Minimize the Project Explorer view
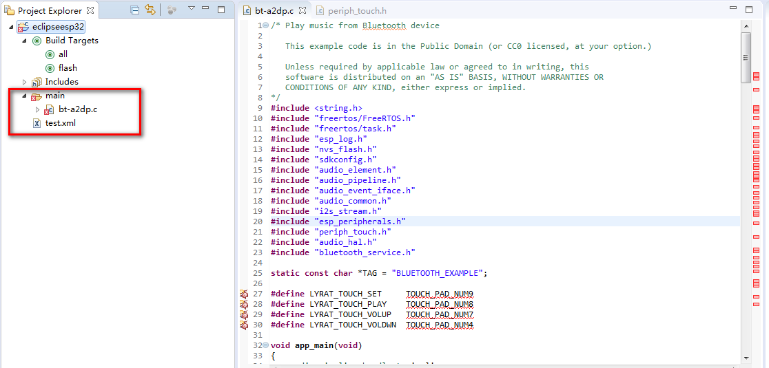 (x=205, y=8)
